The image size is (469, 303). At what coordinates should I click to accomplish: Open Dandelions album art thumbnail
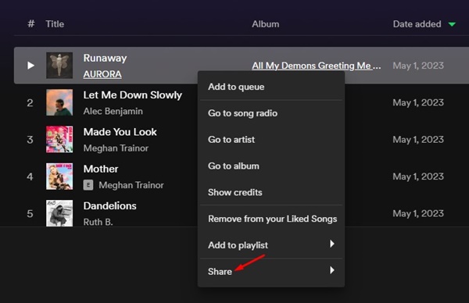coord(59,213)
